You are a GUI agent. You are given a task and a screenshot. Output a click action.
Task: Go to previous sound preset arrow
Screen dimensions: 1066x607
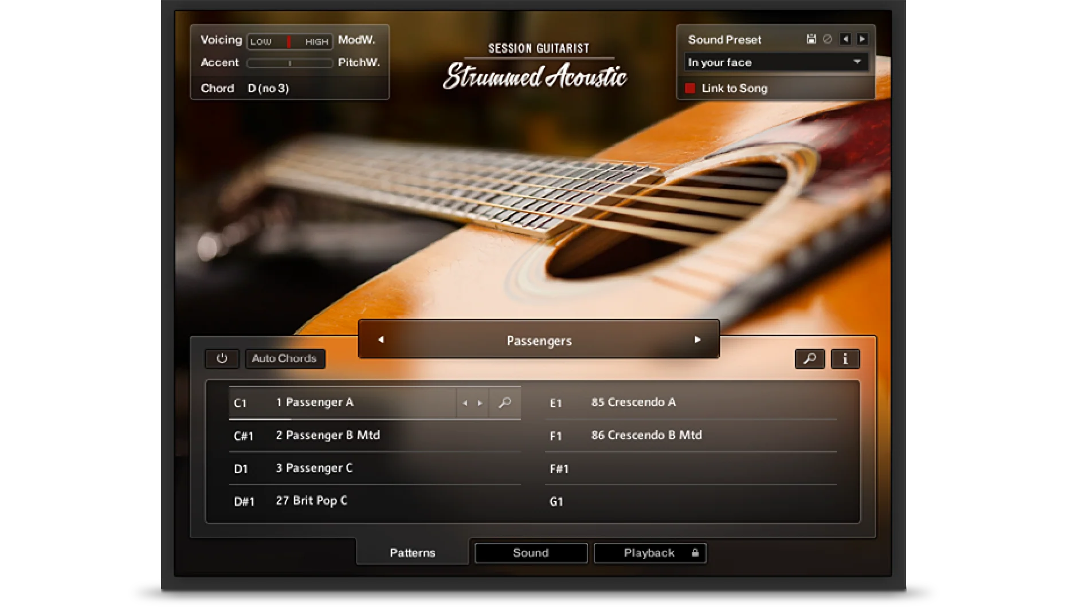tap(845, 39)
